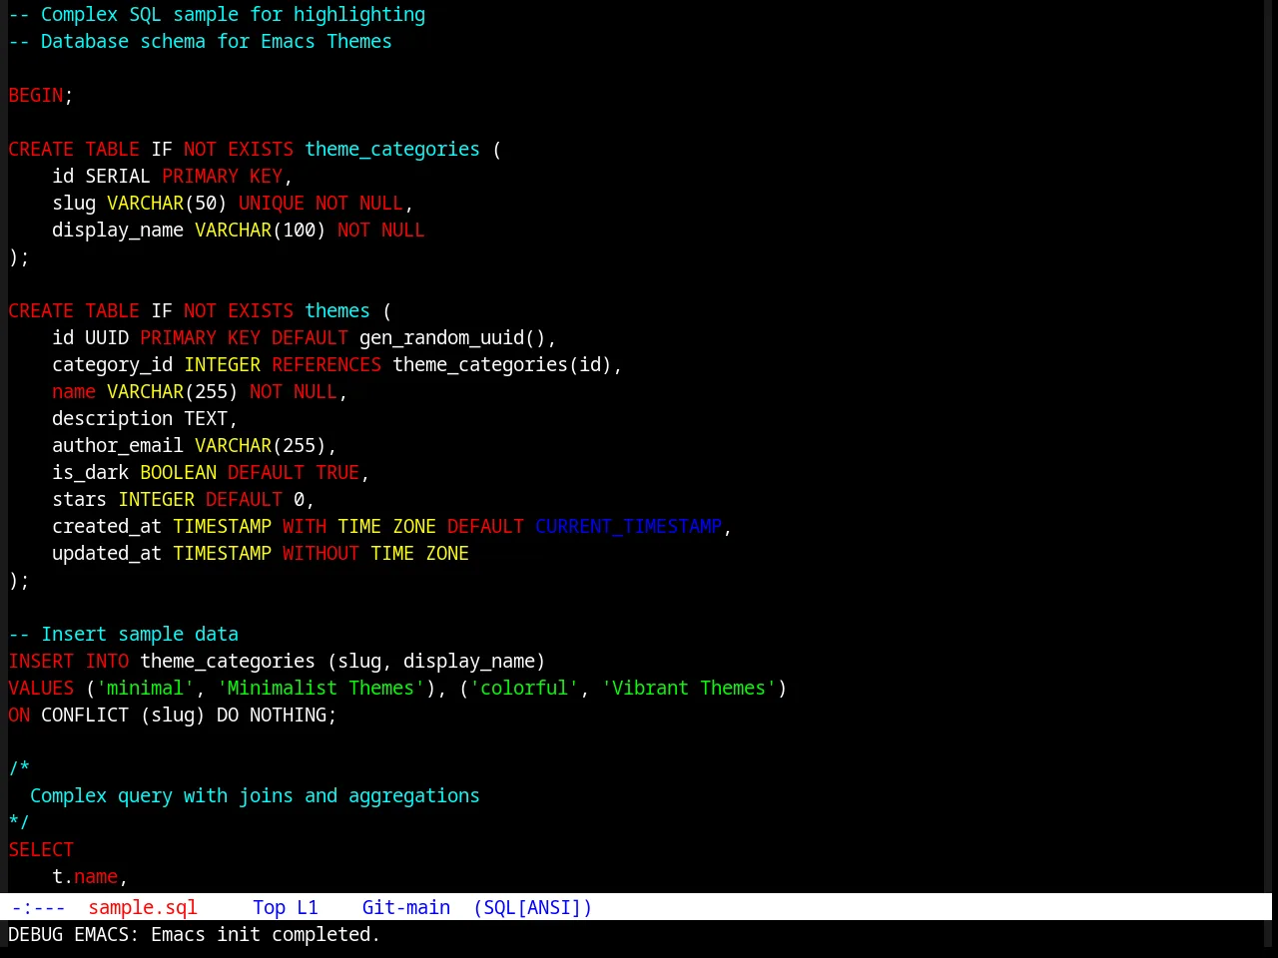Click the 'Complex query with joins' comment line
1278x958 pixels.
(255, 795)
